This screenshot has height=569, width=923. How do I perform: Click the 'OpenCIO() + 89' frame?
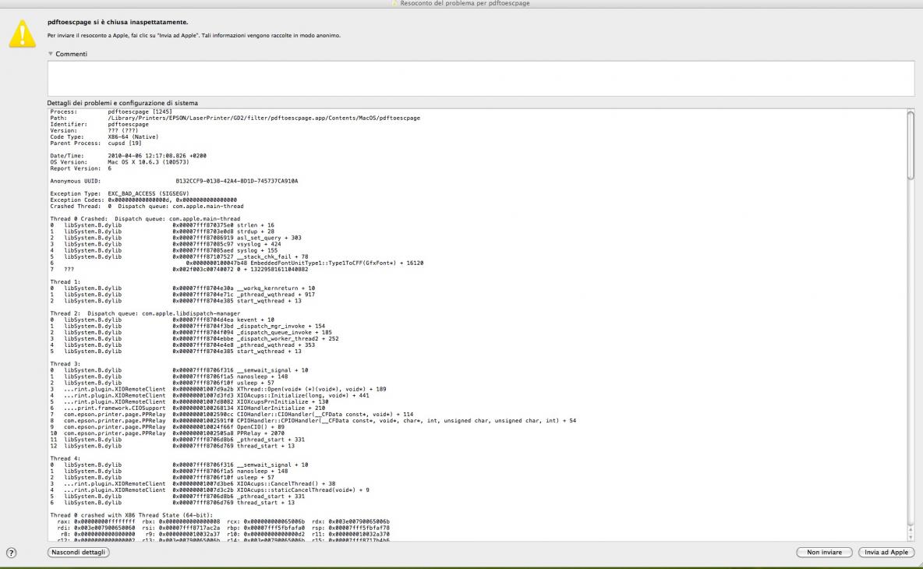point(167,427)
